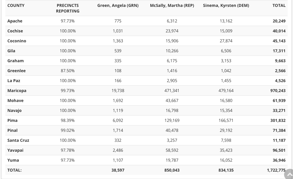Screen dimensions: 293x179
Task: Select the Apache county row name
Action: tap(15, 21)
